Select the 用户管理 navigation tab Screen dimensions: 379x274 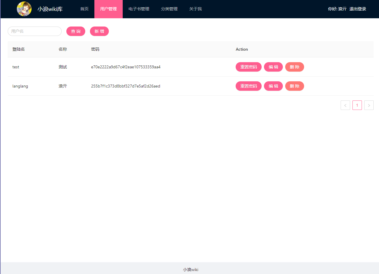pyautogui.click(x=108, y=9)
